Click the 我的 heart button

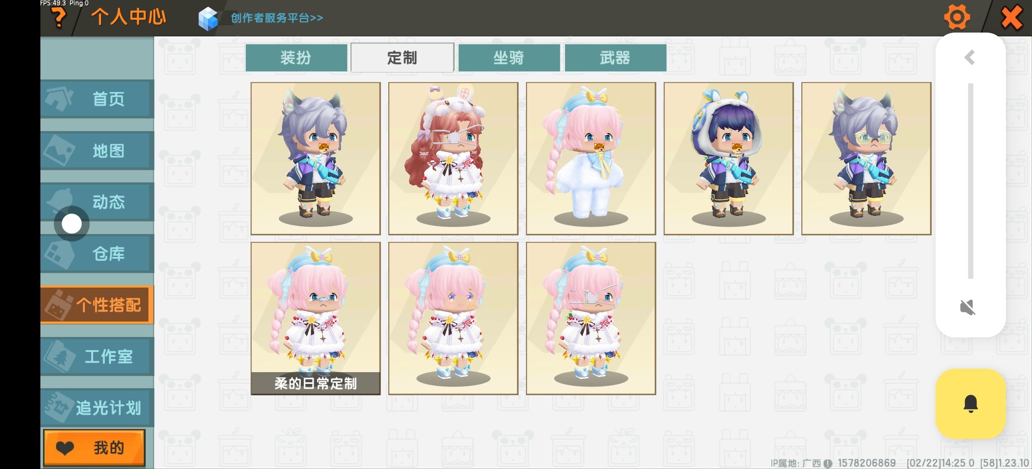(x=94, y=448)
